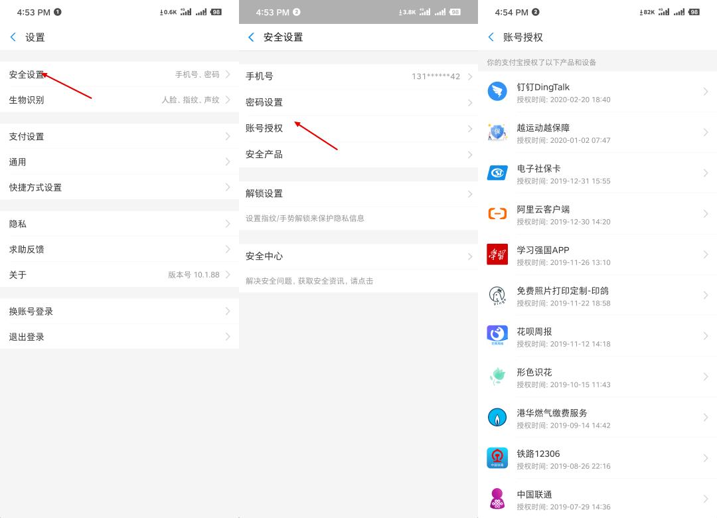The height and width of the screenshot is (518, 717).
Task: Select the 电子社保卡 service icon
Action: click(497, 174)
